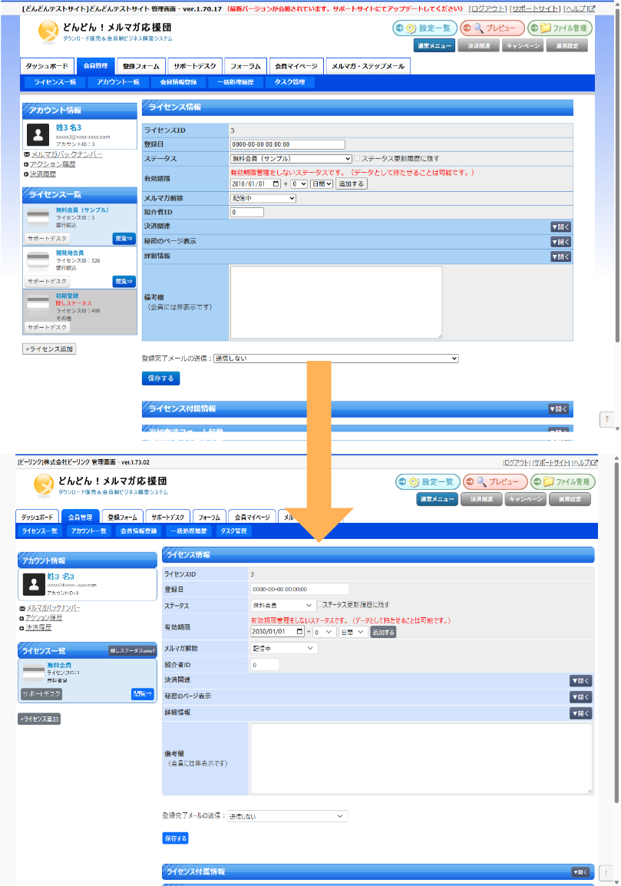This screenshot has width=621, height=886.
Task: Check ステータス更新履歴に残す beside 無料会員（サンプル） dropdown
Action: pos(357,159)
